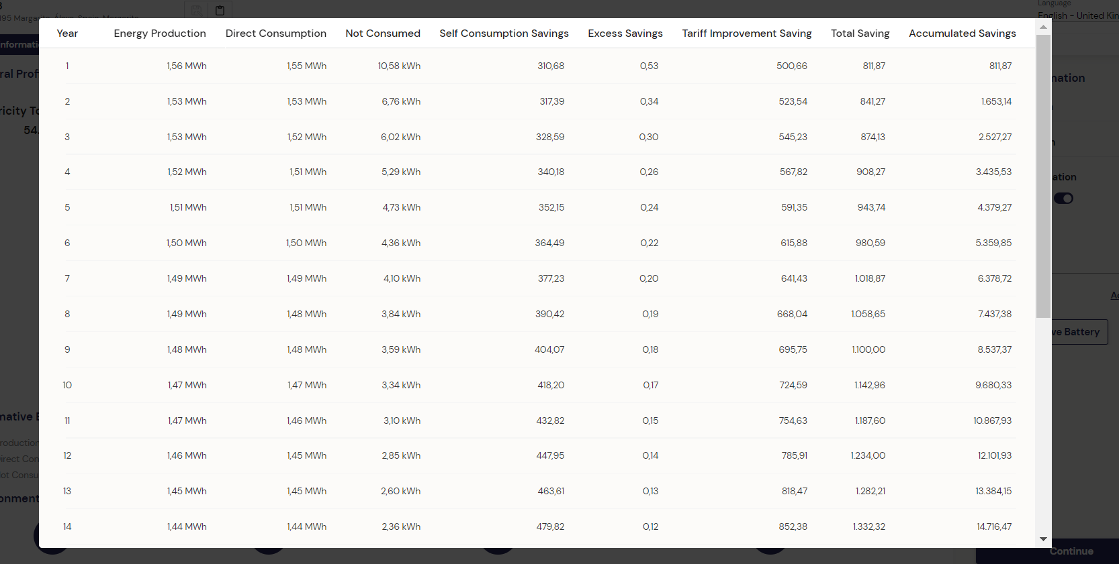Click the 567,82 tariff improvement value

click(x=793, y=172)
